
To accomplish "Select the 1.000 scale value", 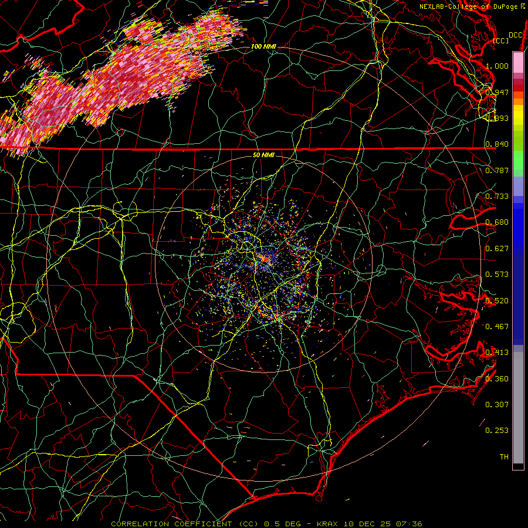I will [x=497, y=66].
